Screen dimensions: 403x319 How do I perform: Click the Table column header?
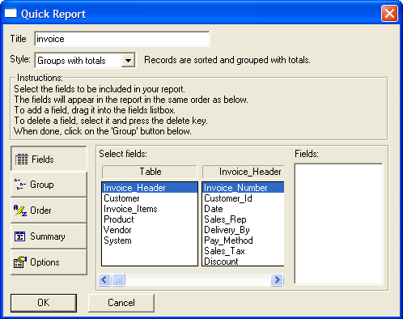150,172
